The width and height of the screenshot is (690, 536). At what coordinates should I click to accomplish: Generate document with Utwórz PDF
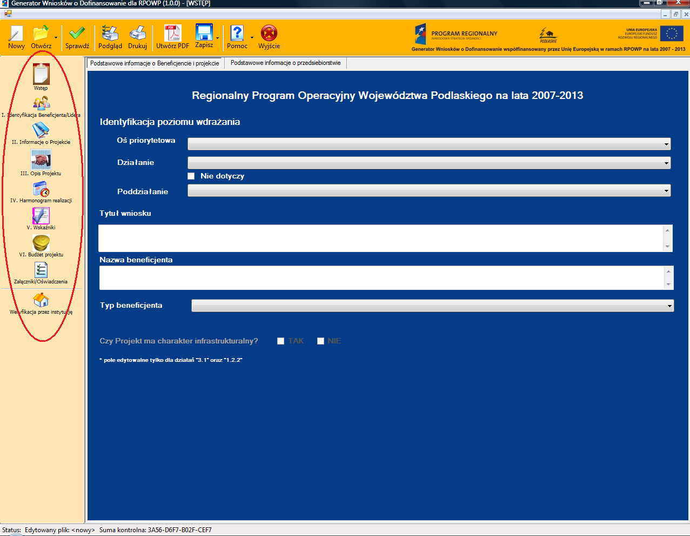point(172,37)
